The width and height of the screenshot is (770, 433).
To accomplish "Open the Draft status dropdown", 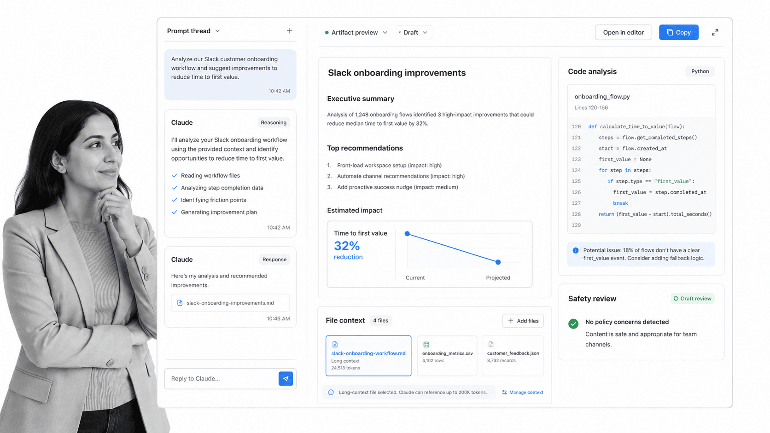I will click(x=414, y=32).
